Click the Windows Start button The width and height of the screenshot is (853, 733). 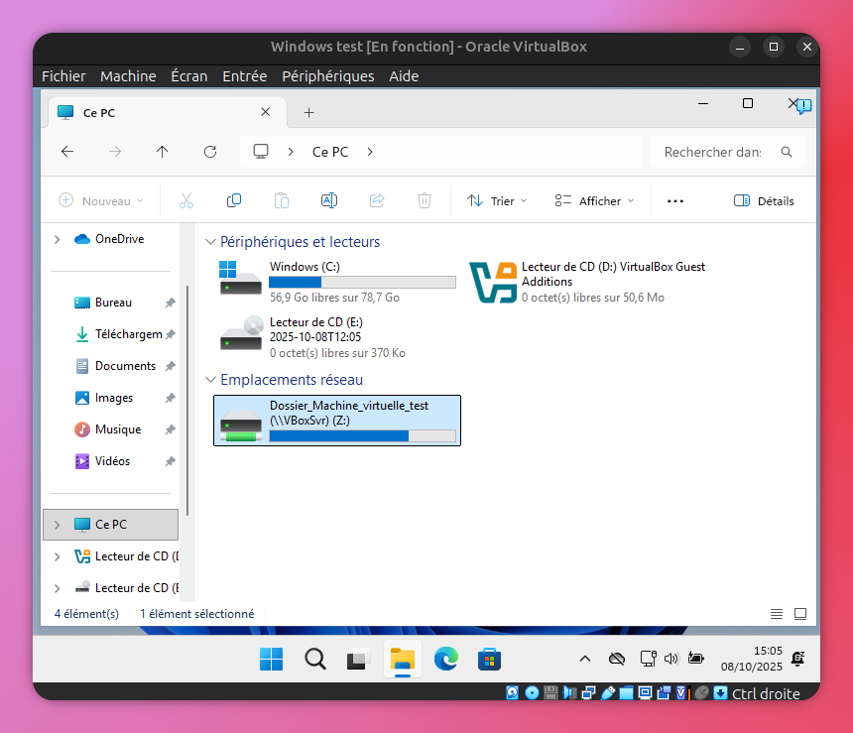click(x=271, y=659)
